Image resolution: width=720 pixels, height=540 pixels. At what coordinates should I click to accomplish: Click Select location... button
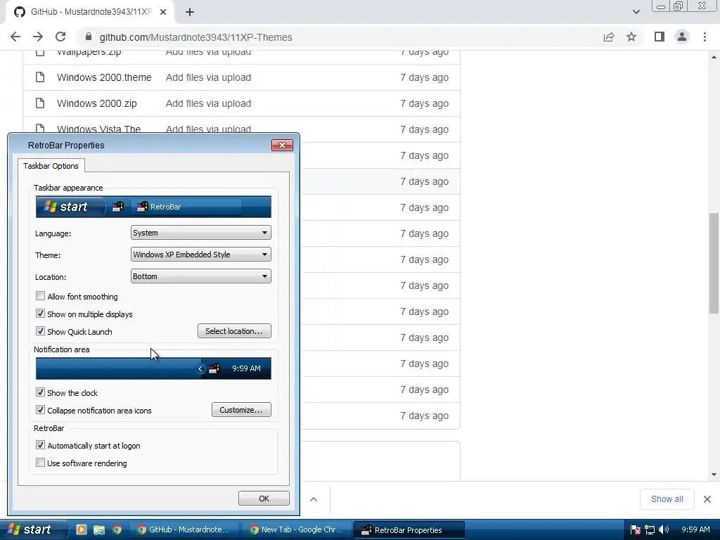(234, 331)
